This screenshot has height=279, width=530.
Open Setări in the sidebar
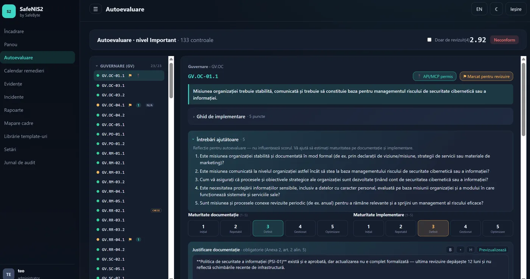[x=37, y=149]
